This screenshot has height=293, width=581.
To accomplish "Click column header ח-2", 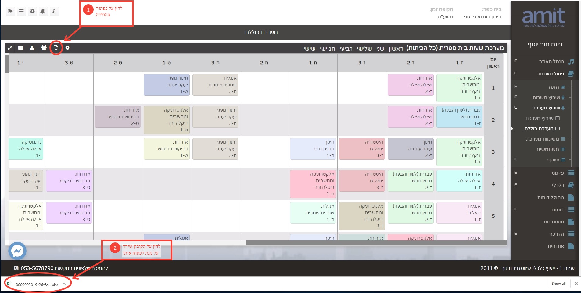I will point(264,63).
